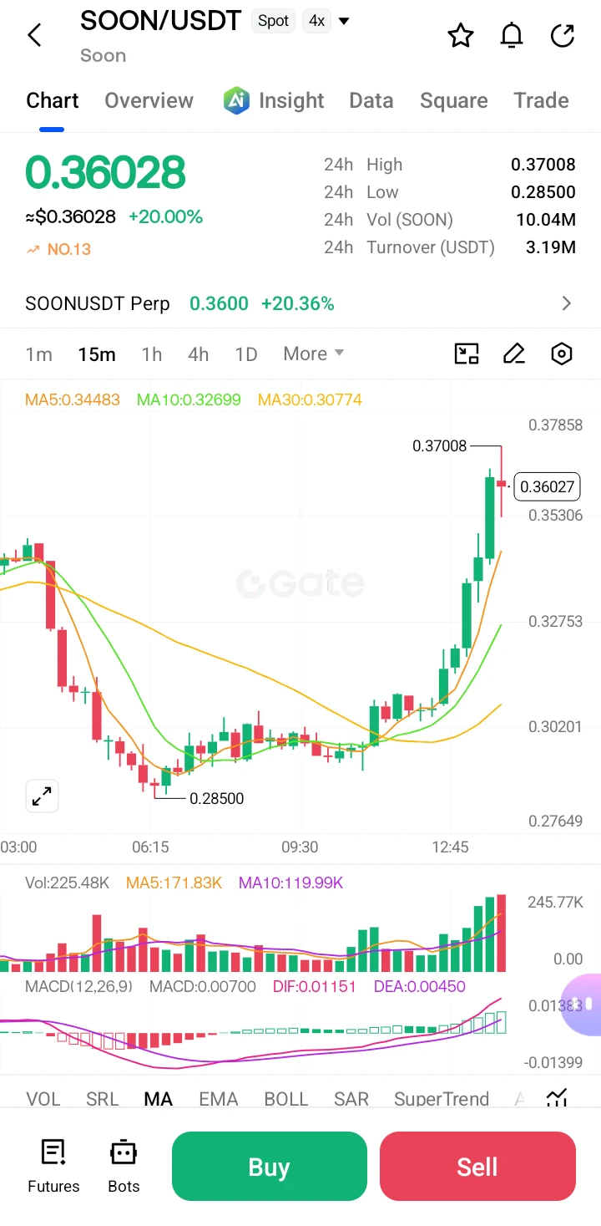This screenshot has height=1226, width=601.
Task: Open price alert bell icon
Action: (512, 36)
